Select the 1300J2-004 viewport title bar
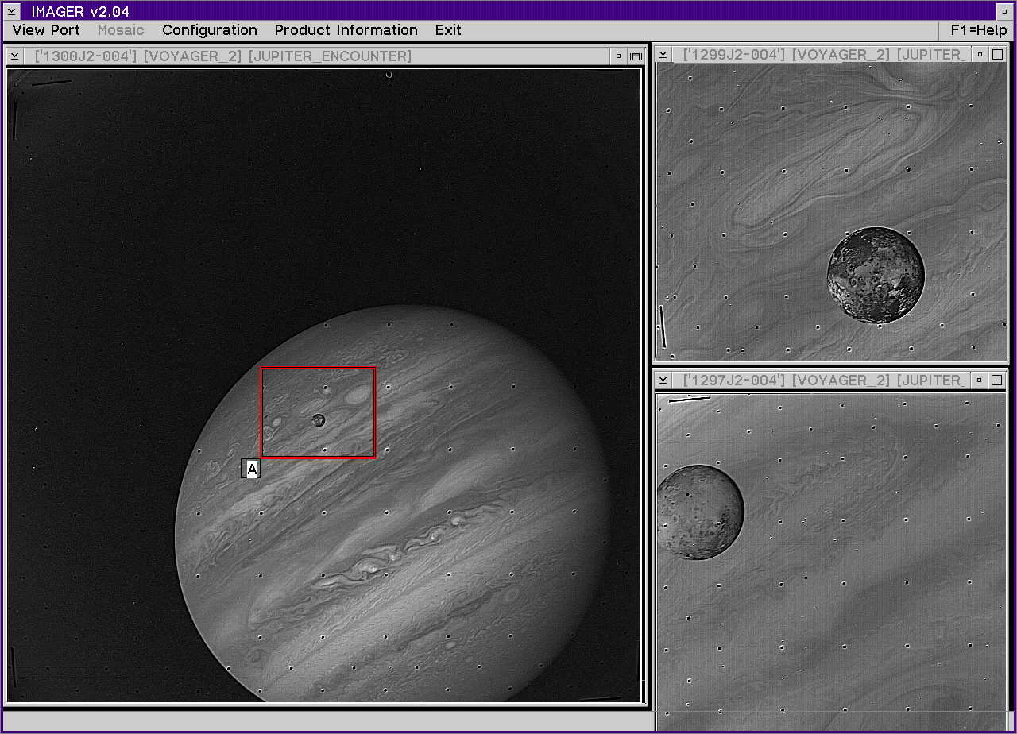This screenshot has height=734, width=1017. [x=318, y=56]
